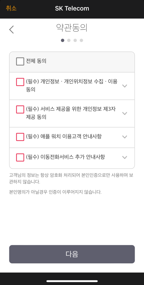Image resolution: width=144 pixels, height=285 pixels.
Task: Check the 전체 동의 checkbox
Action: click(20, 62)
